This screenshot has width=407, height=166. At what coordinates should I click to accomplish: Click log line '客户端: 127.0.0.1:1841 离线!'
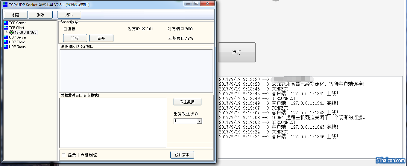pos(279,103)
